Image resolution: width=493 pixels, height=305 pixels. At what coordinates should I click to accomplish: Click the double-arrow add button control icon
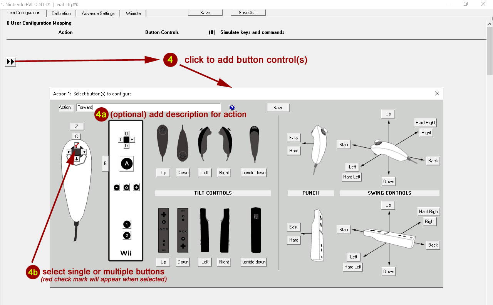(x=11, y=62)
